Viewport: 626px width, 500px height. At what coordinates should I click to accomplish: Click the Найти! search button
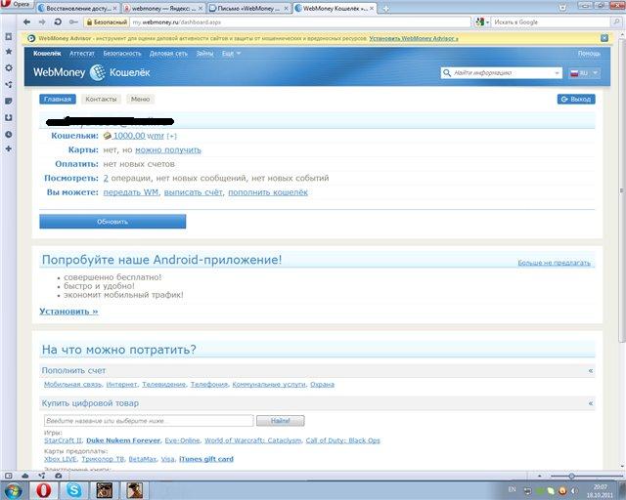281,421
